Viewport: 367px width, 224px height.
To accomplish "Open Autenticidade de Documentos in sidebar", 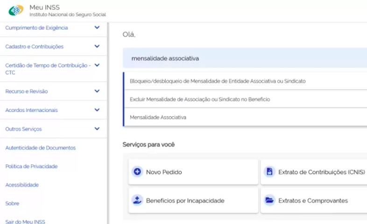I will point(40,148).
